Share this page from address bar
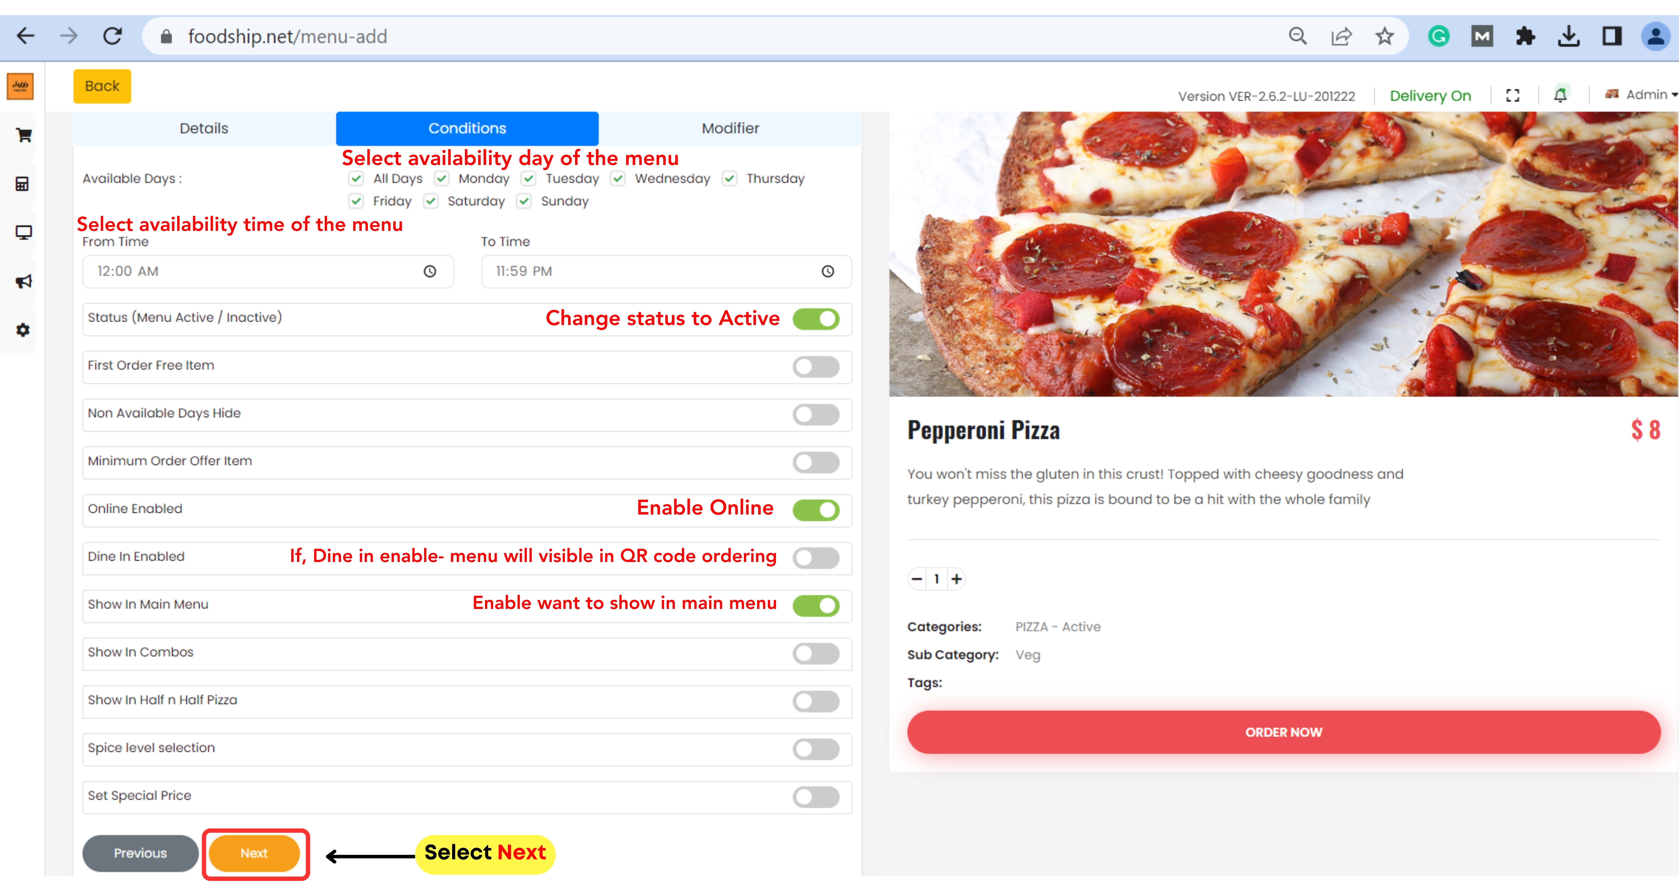The width and height of the screenshot is (1679, 892). [1341, 36]
